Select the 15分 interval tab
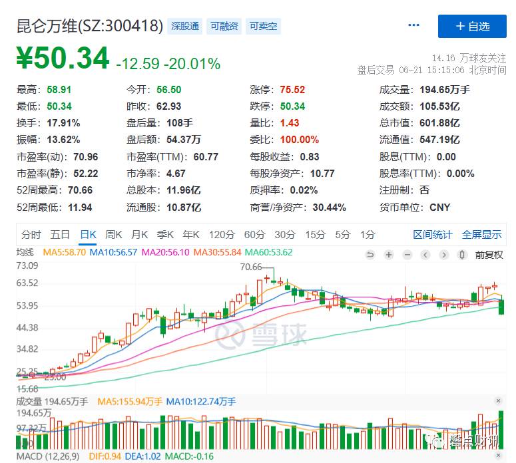Viewport: 516px width, 463px height. pos(316,234)
